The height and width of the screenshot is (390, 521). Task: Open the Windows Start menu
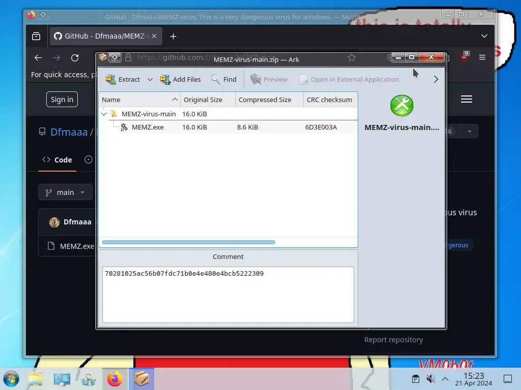(x=11, y=379)
